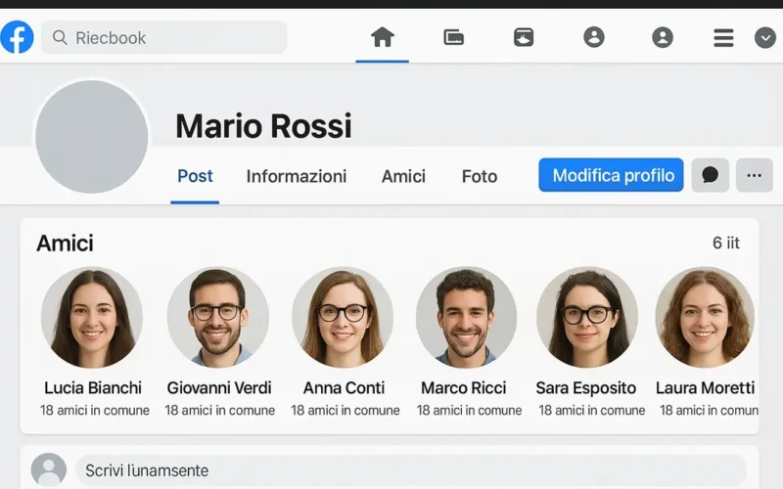The height and width of the screenshot is (489, 783).
Task: Open Marco Ricci's profile photo
Action: (x=466, y=317)
